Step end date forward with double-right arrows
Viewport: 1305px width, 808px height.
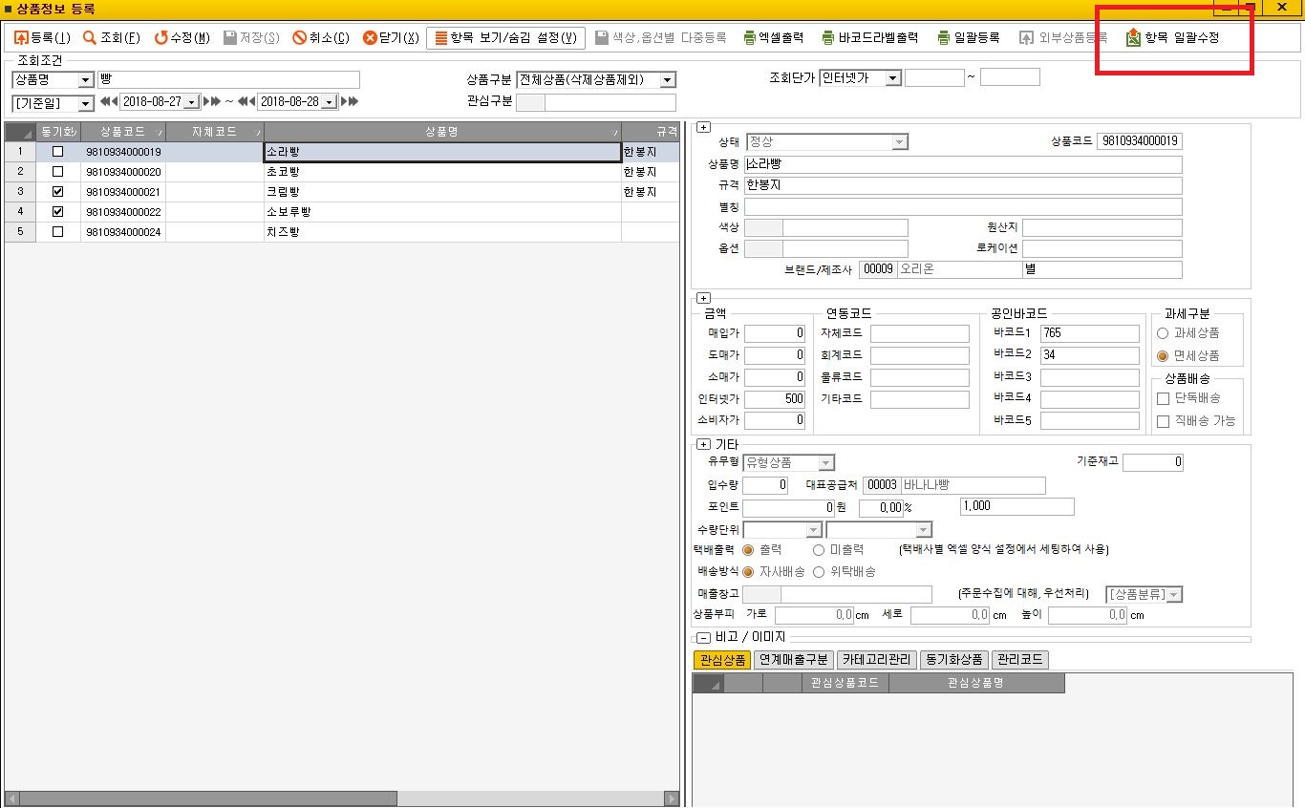pos(350,101)
